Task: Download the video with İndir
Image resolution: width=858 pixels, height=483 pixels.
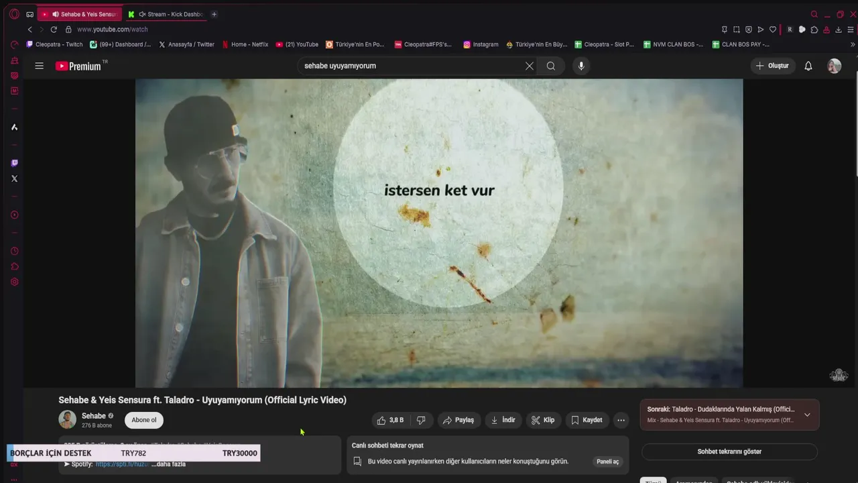Action: [503, 420]
